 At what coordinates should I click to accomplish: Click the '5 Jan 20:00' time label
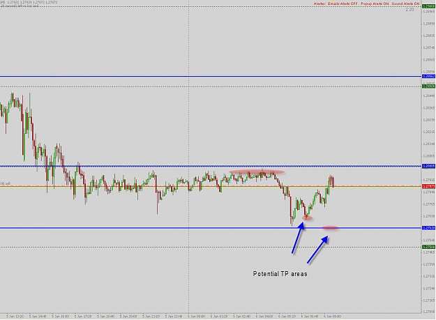pyautogui.click(x=128, y=317)
